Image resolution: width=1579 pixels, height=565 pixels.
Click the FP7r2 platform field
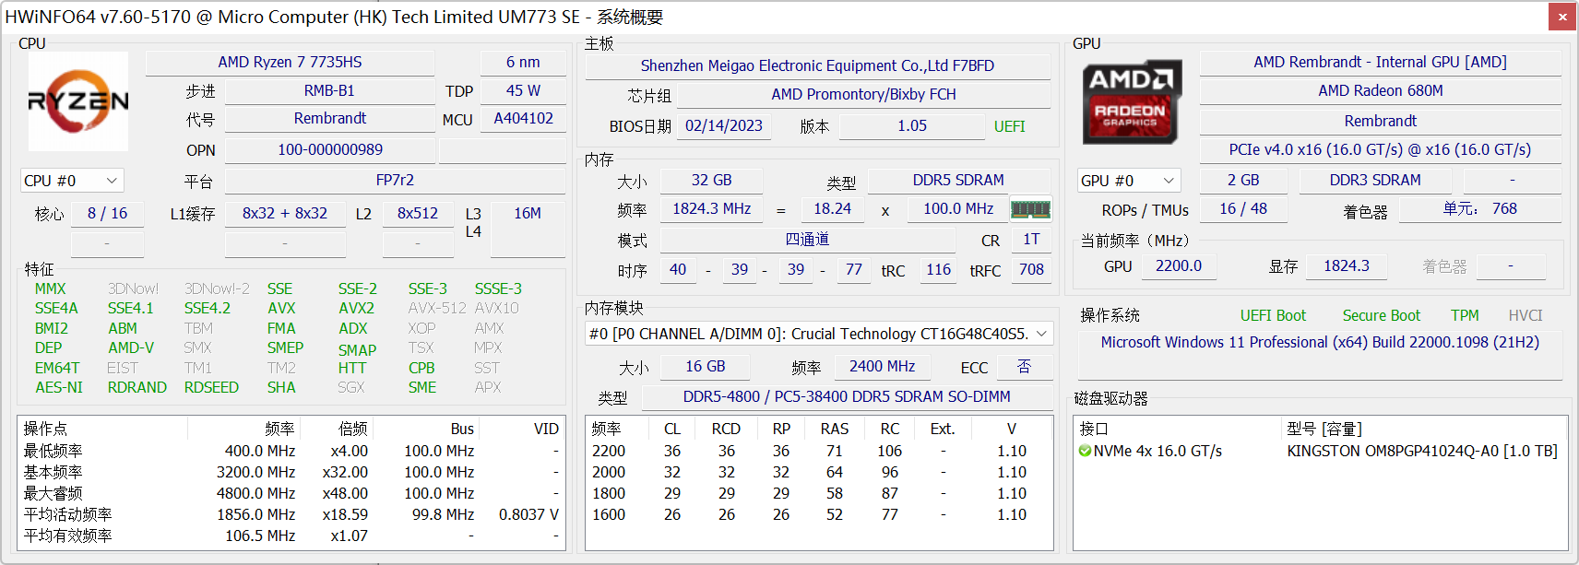[395, 180]
